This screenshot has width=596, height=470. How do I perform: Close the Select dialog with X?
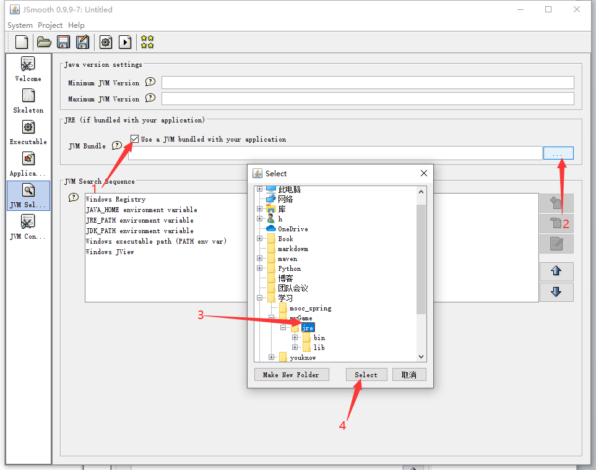(x=424, y=173)
